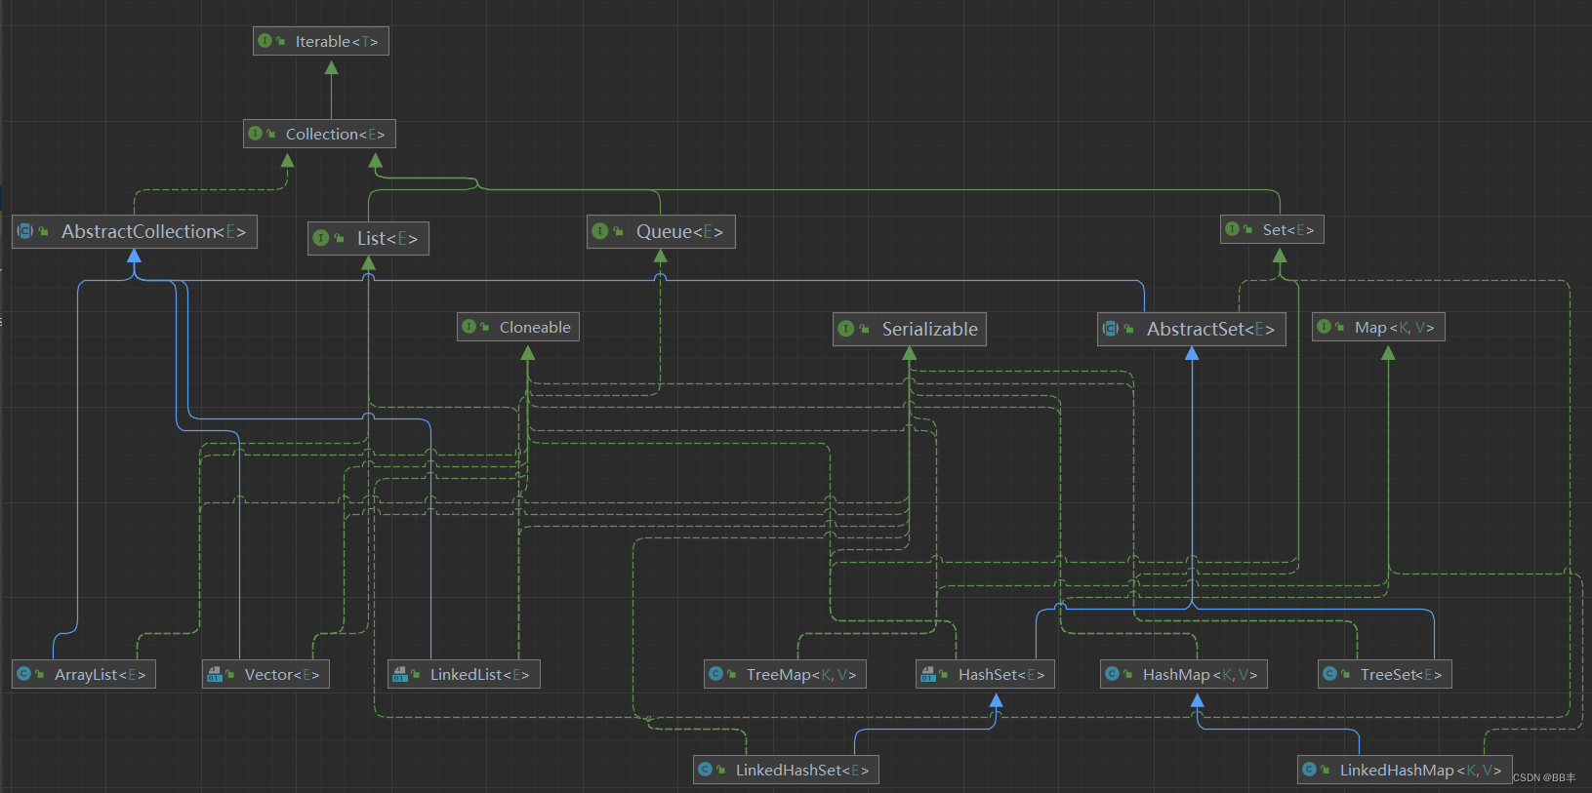The width and height of the screenshot is (1592, 793).
Task: Click the visibility lock icon on AbstractCollection<E>
Action: pyautogui.click(x=44, y=231)
